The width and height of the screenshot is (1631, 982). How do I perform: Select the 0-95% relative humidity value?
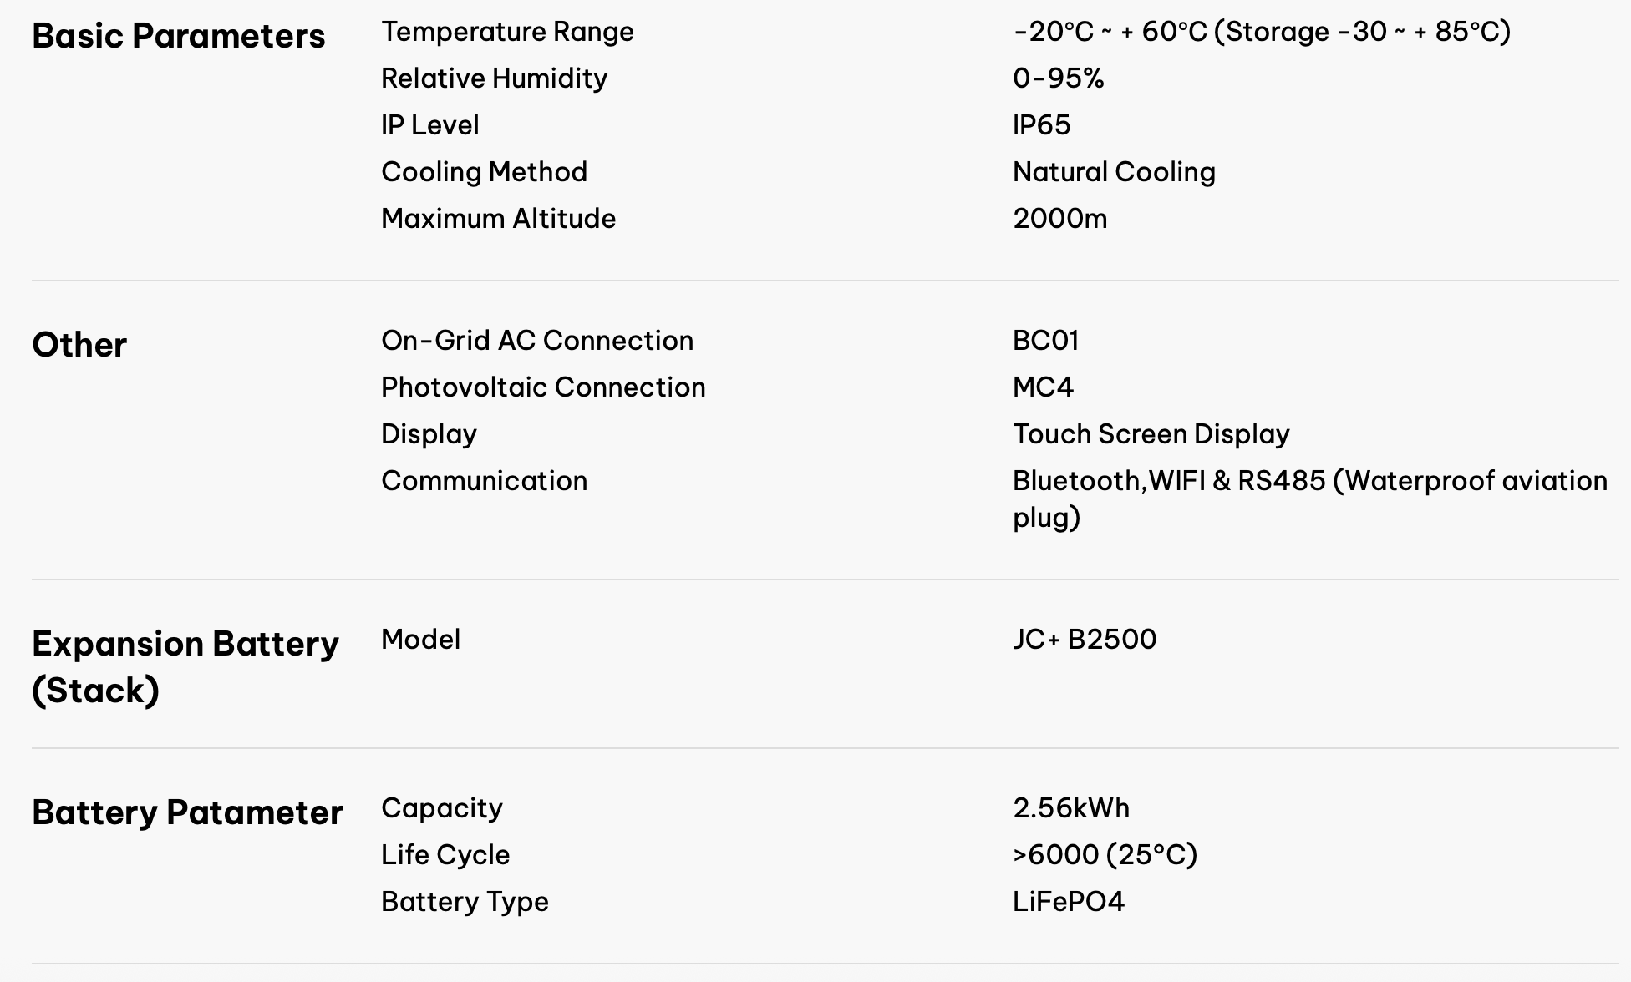coord(1058,78)
